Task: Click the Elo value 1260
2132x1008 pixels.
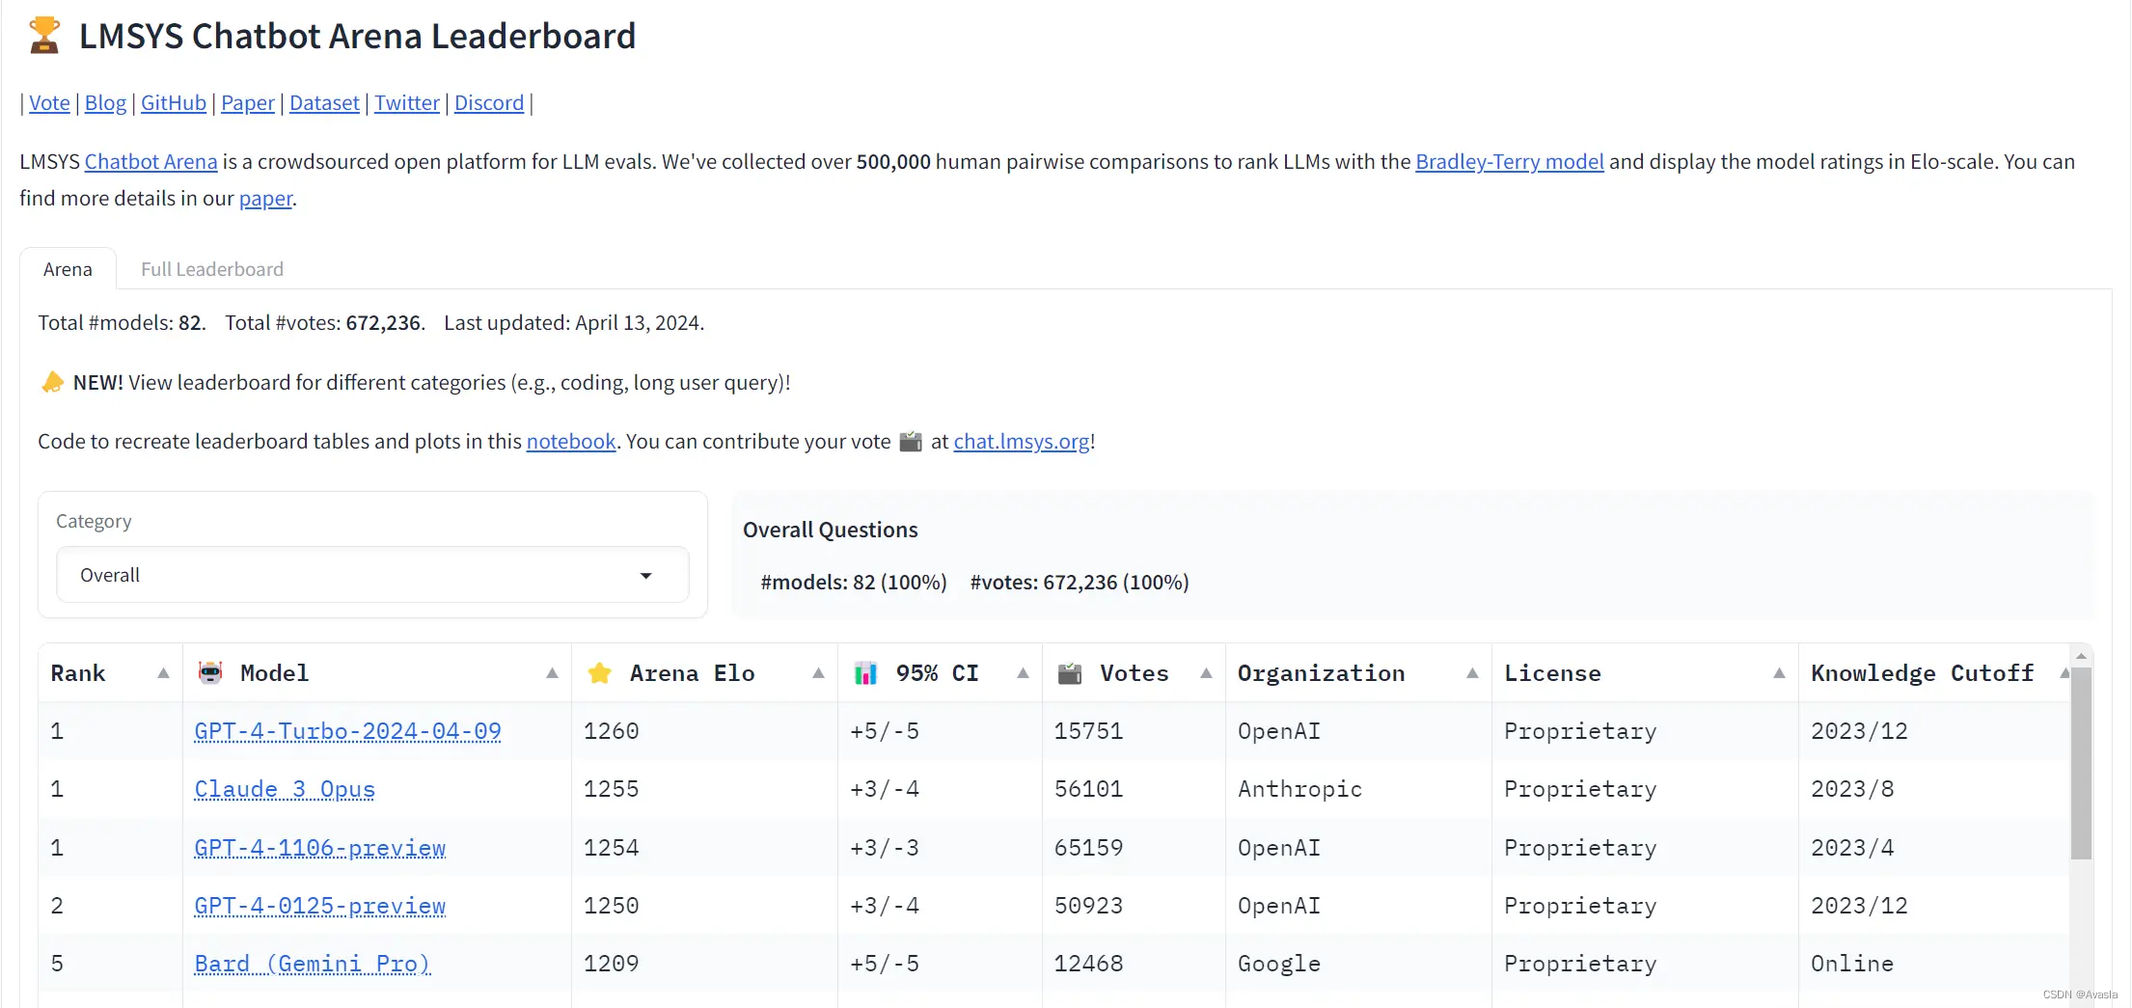Action: pyautogui.click(x=611, y=731)
